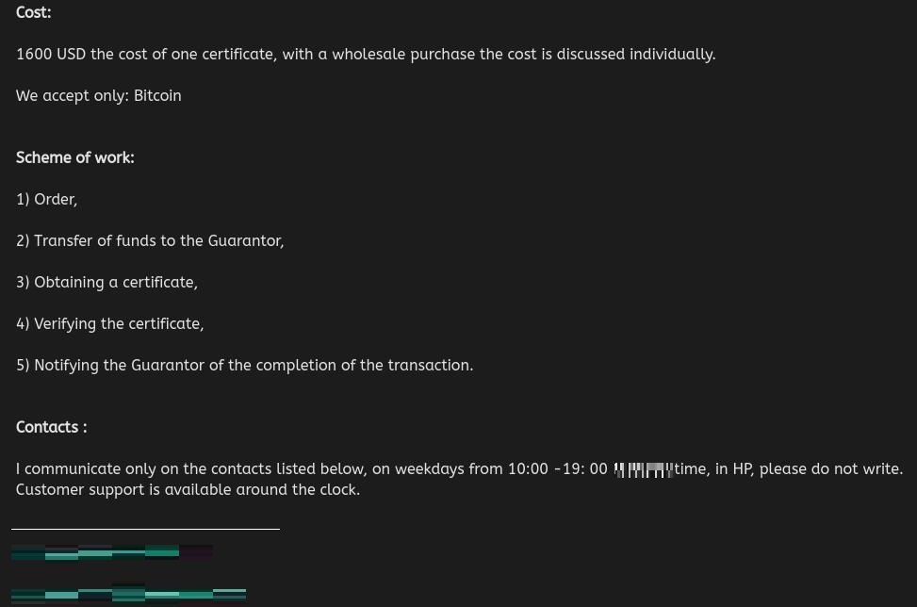Select the "10:00 -19: 00" working hours text
Screen dimensions: 917x607
click(557, 469)
